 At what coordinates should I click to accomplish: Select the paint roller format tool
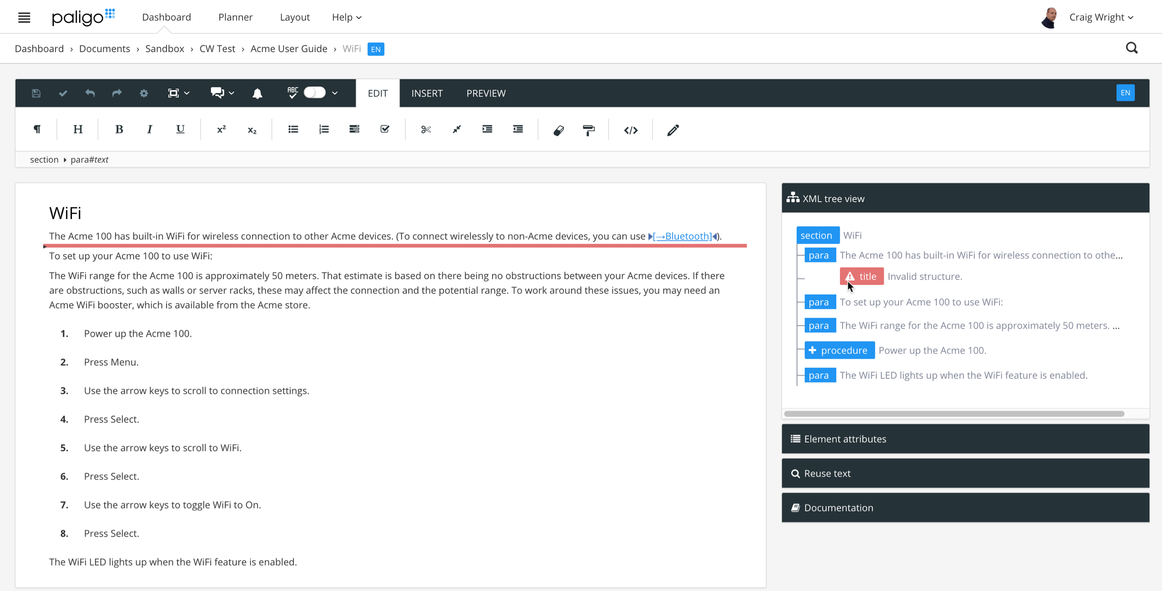click(589, 130)
